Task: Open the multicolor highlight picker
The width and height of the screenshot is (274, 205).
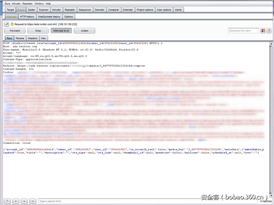Action: click(x=263, y=31)
